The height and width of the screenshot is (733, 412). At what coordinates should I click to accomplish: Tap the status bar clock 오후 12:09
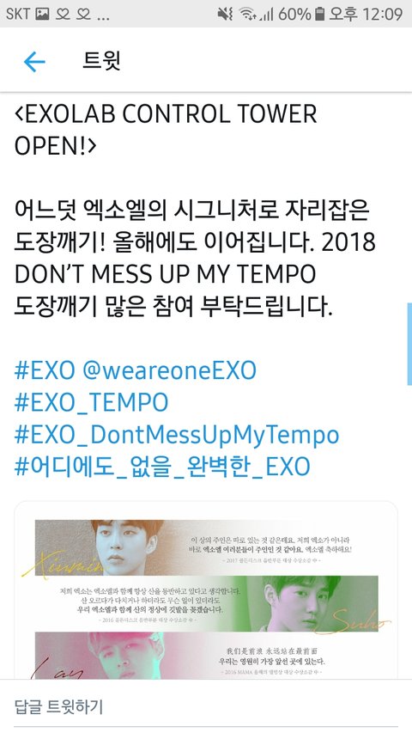(x=366, y=14)
